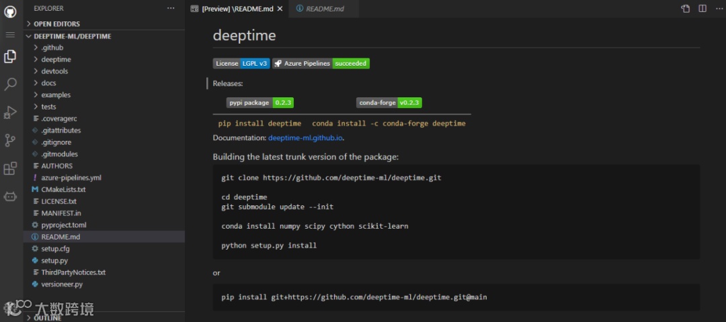Click the git clone command line

point(331,177)
